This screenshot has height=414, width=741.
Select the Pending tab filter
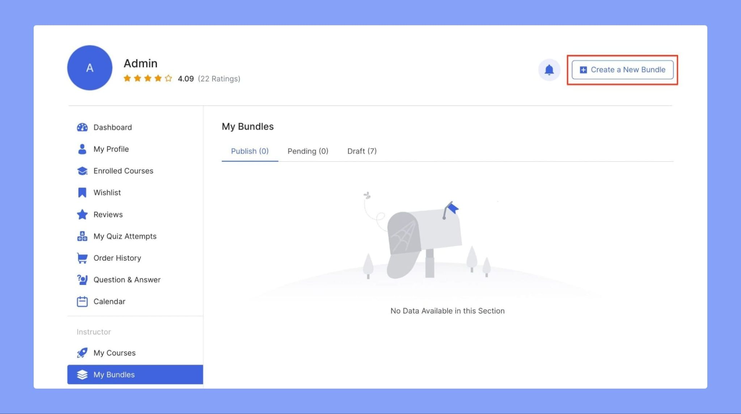(308, 150)
